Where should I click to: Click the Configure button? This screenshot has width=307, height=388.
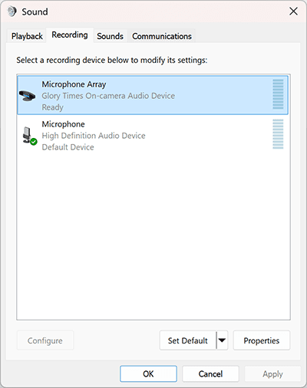coord(45,340)
